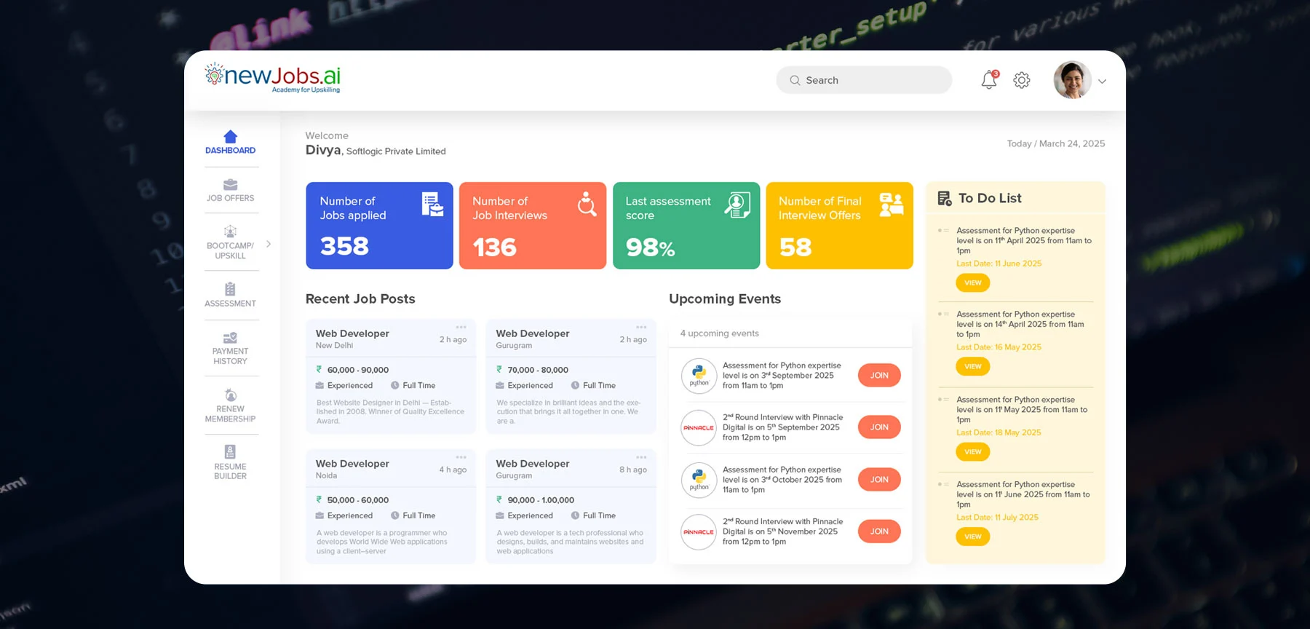The height and width of the screenshot is (629, 1310).
Task: Select the Assessment clipboard icon
Action: [x=230, y=289]
